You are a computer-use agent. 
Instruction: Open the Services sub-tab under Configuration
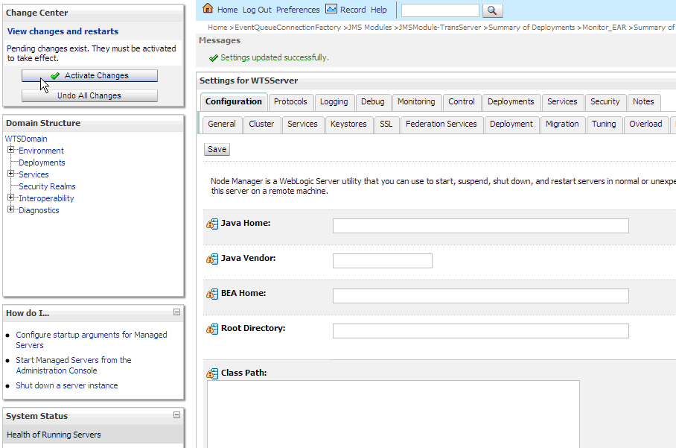tap(302, 124)
